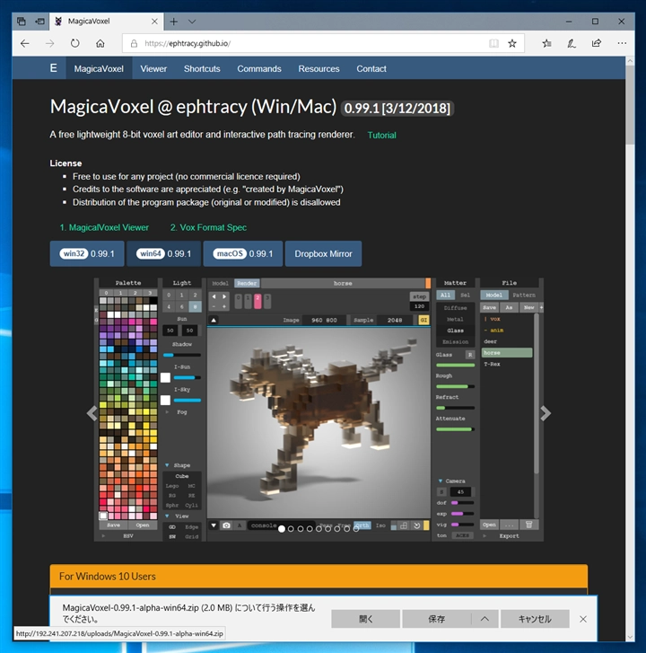This screenshot has width=646, height=653.
Task: Click the E site logo
Action: coord(53,68)
